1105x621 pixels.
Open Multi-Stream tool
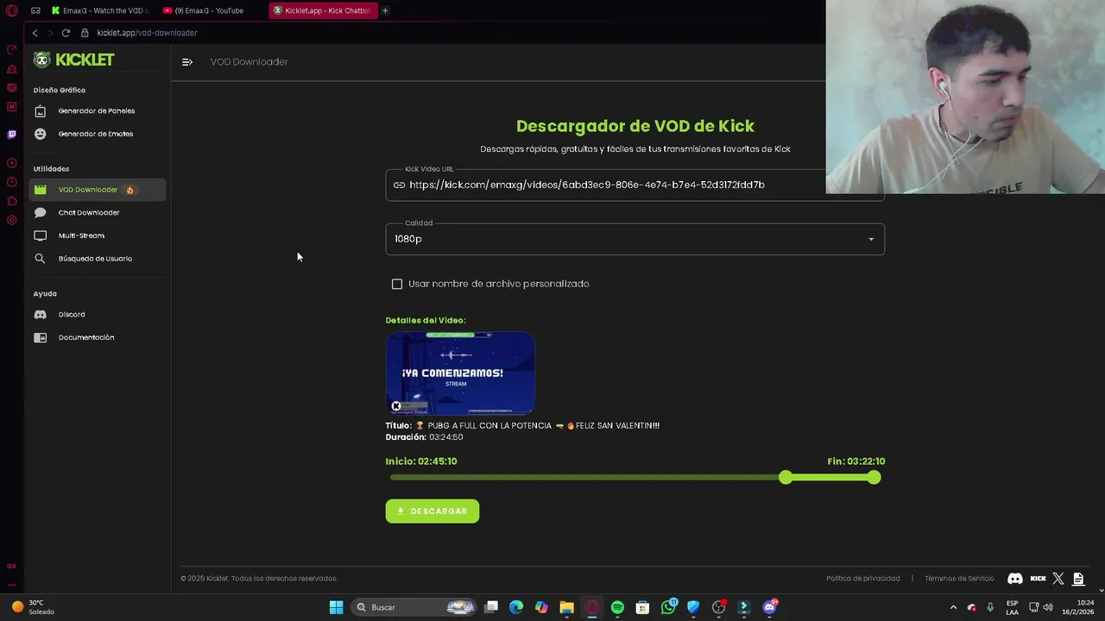point(96,235)
